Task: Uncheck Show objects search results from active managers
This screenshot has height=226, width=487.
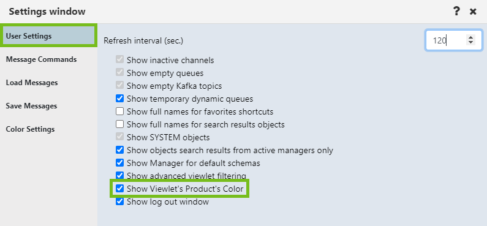Action: 119,150
